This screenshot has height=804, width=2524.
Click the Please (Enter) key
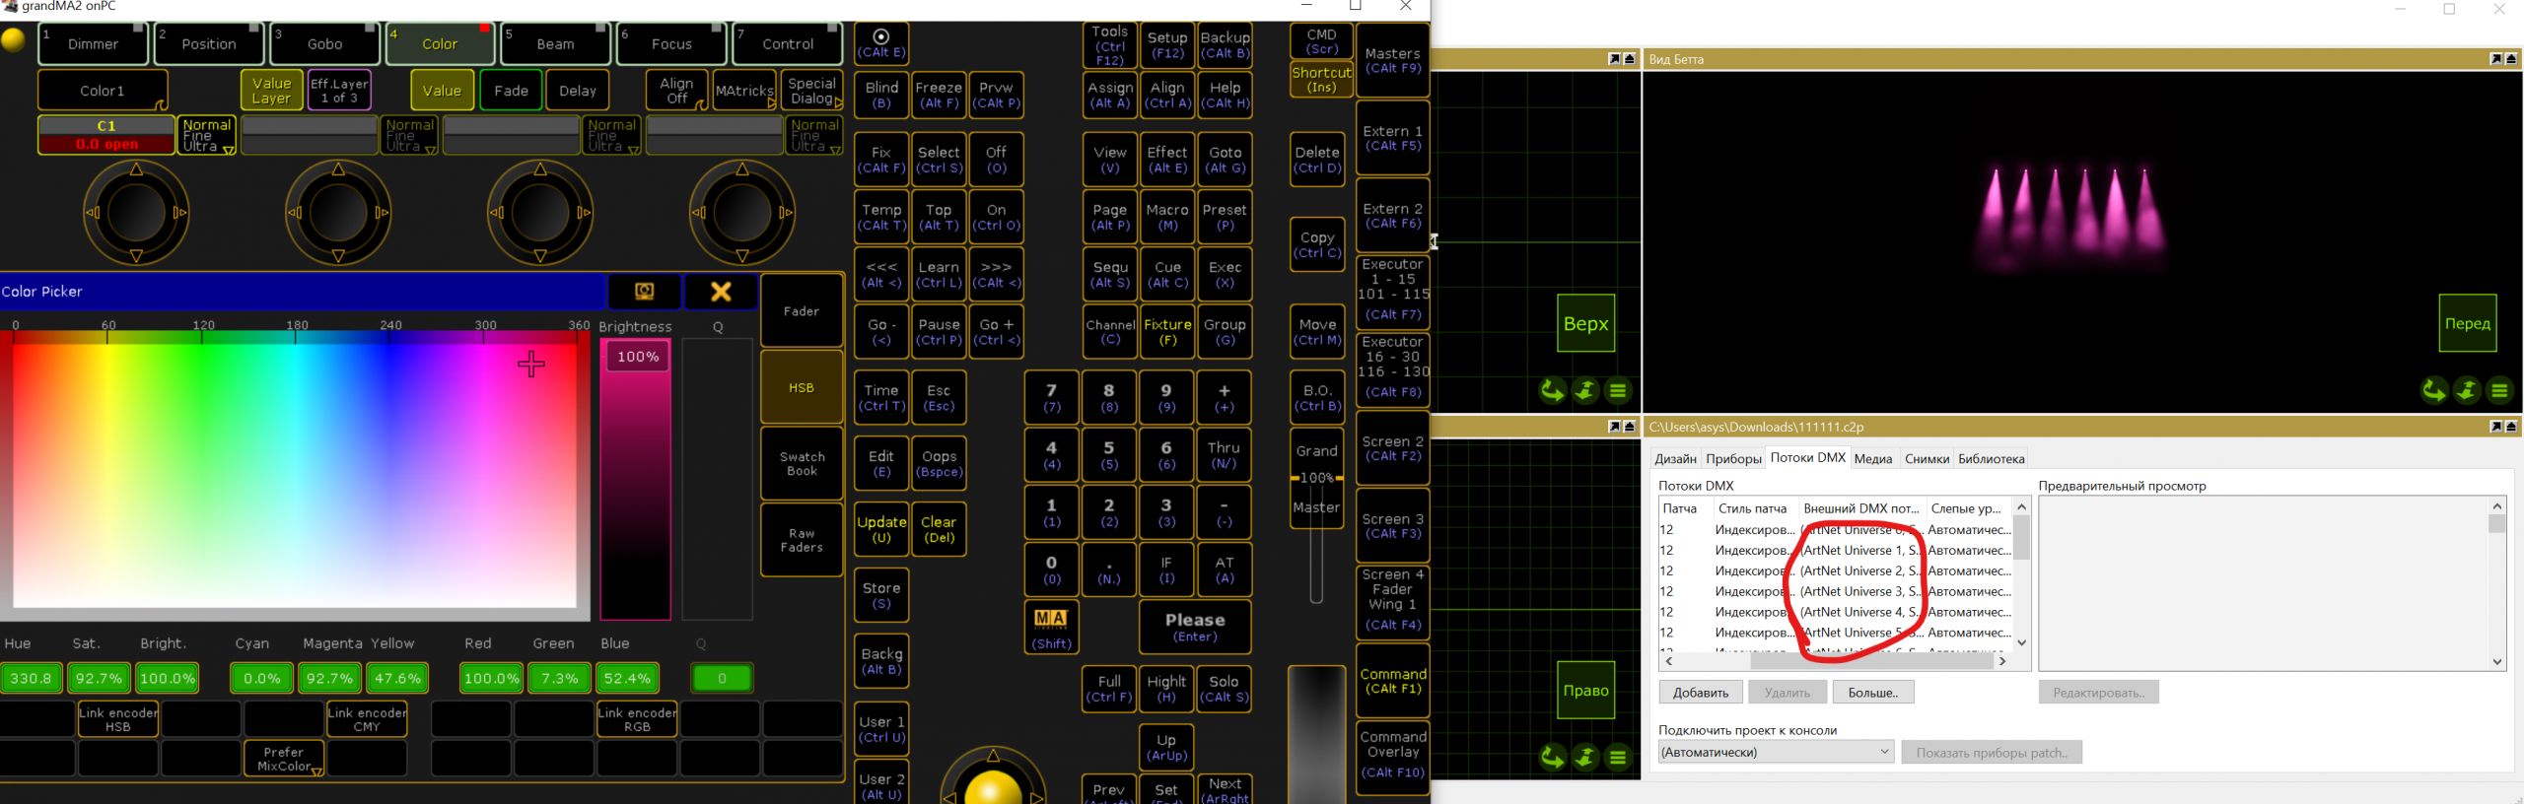[x=1195, y=628]
